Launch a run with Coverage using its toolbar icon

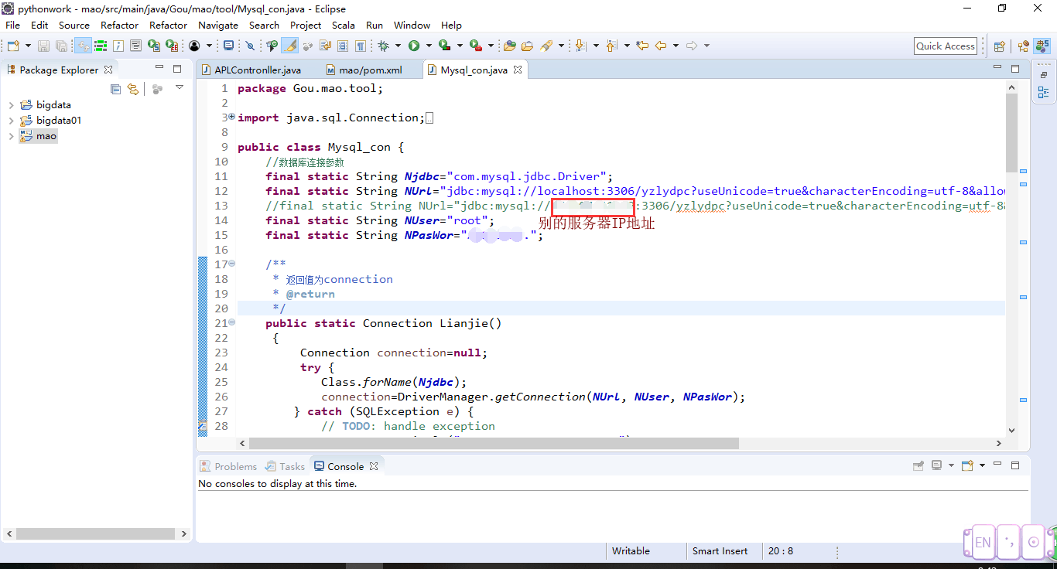[443, 45]
